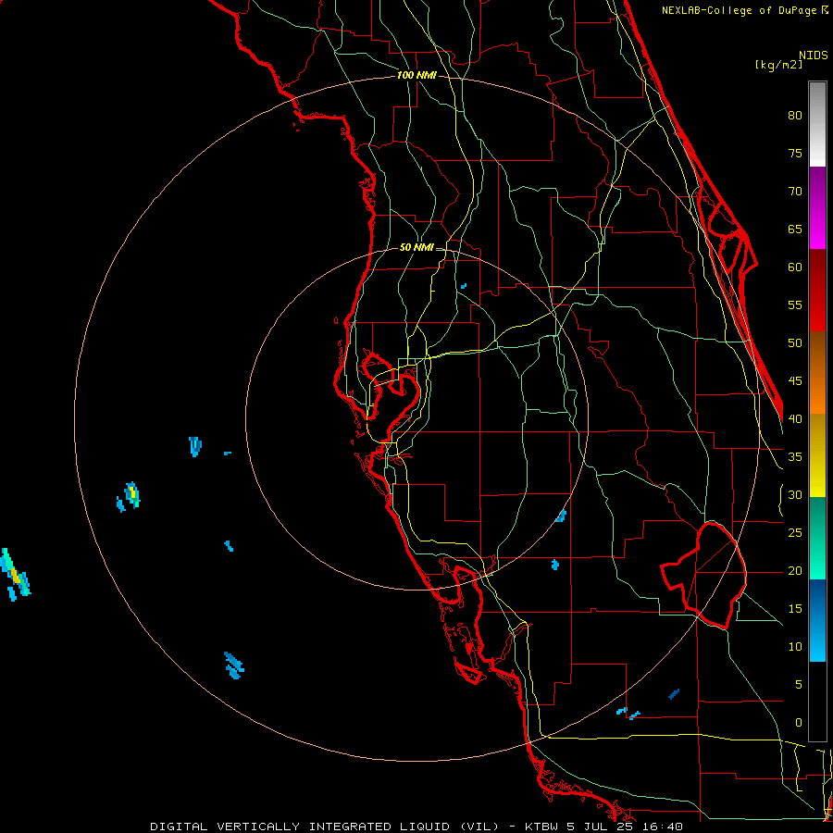Click the scale value 60

tap(795, 267)
